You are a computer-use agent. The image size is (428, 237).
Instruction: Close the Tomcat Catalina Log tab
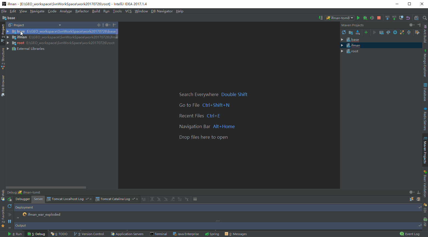click(x=137, y=199)
